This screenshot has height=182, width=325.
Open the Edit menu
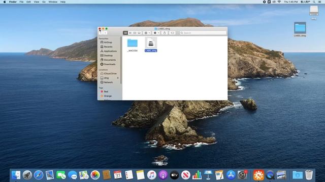[x=28, y=2]
